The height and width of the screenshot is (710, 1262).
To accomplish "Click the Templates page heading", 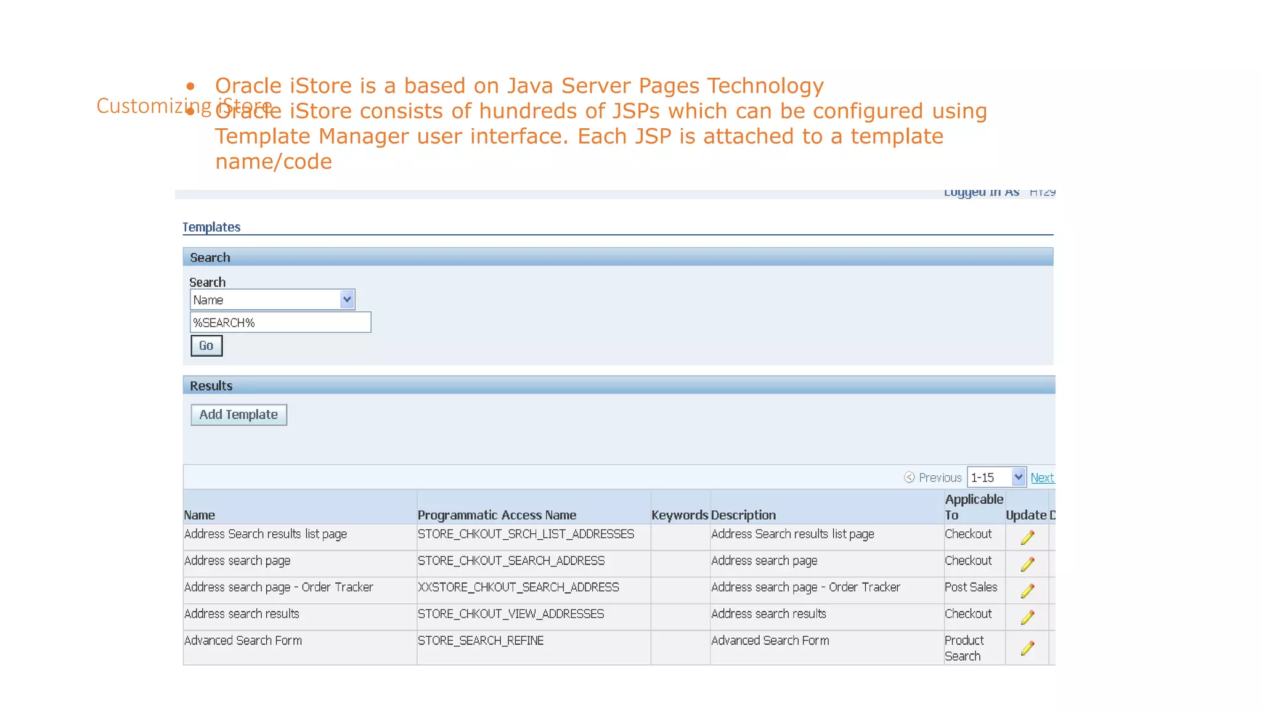I will coord(211,227).
